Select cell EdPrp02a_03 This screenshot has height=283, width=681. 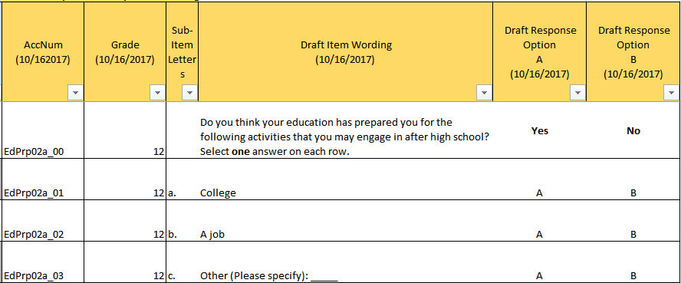43,262
